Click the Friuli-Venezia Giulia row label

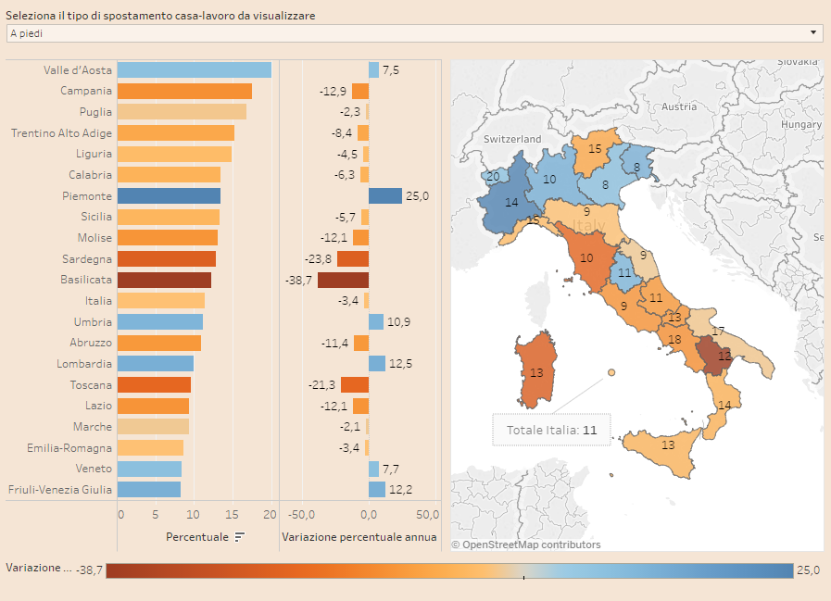(x=60, y=490)
